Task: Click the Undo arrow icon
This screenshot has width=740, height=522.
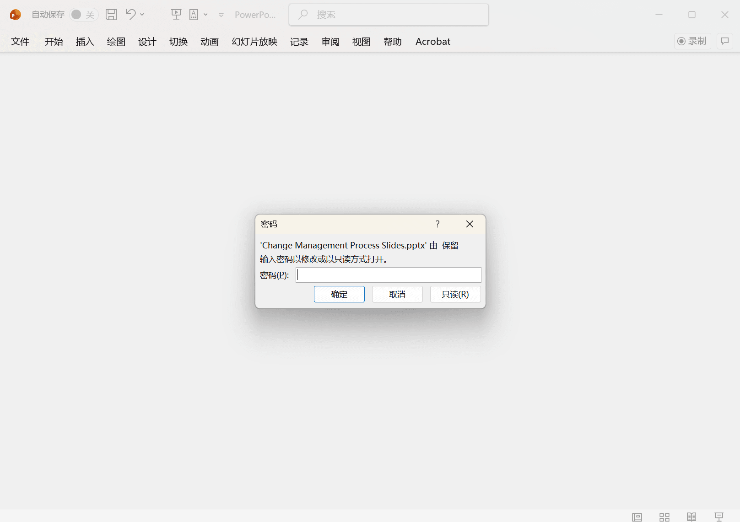Action: click(x=130, y=15)
